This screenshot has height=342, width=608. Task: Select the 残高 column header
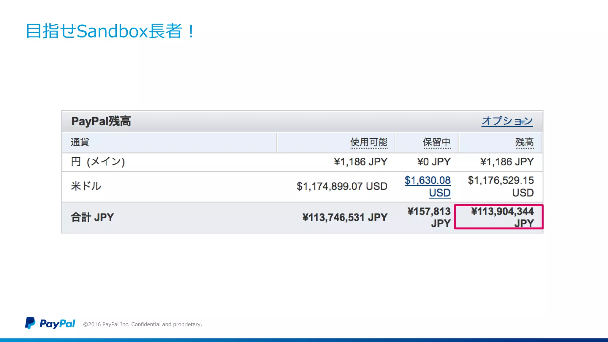coord(525,142)
